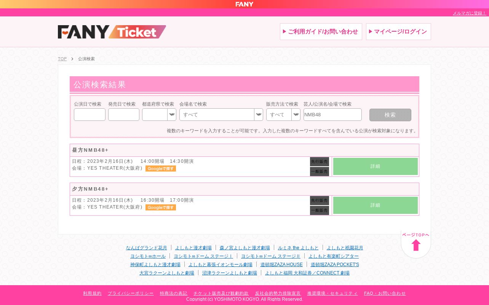Open FAQ・お問い合わせ footer link

[x=385, y=293]
